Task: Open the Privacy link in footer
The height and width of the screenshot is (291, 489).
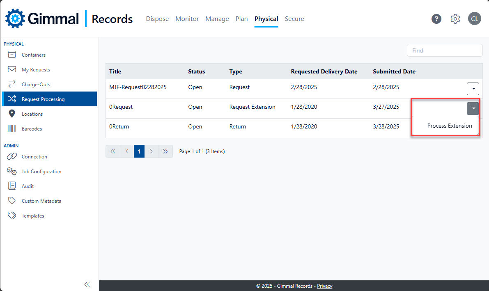Action: (x=325, y=286)
